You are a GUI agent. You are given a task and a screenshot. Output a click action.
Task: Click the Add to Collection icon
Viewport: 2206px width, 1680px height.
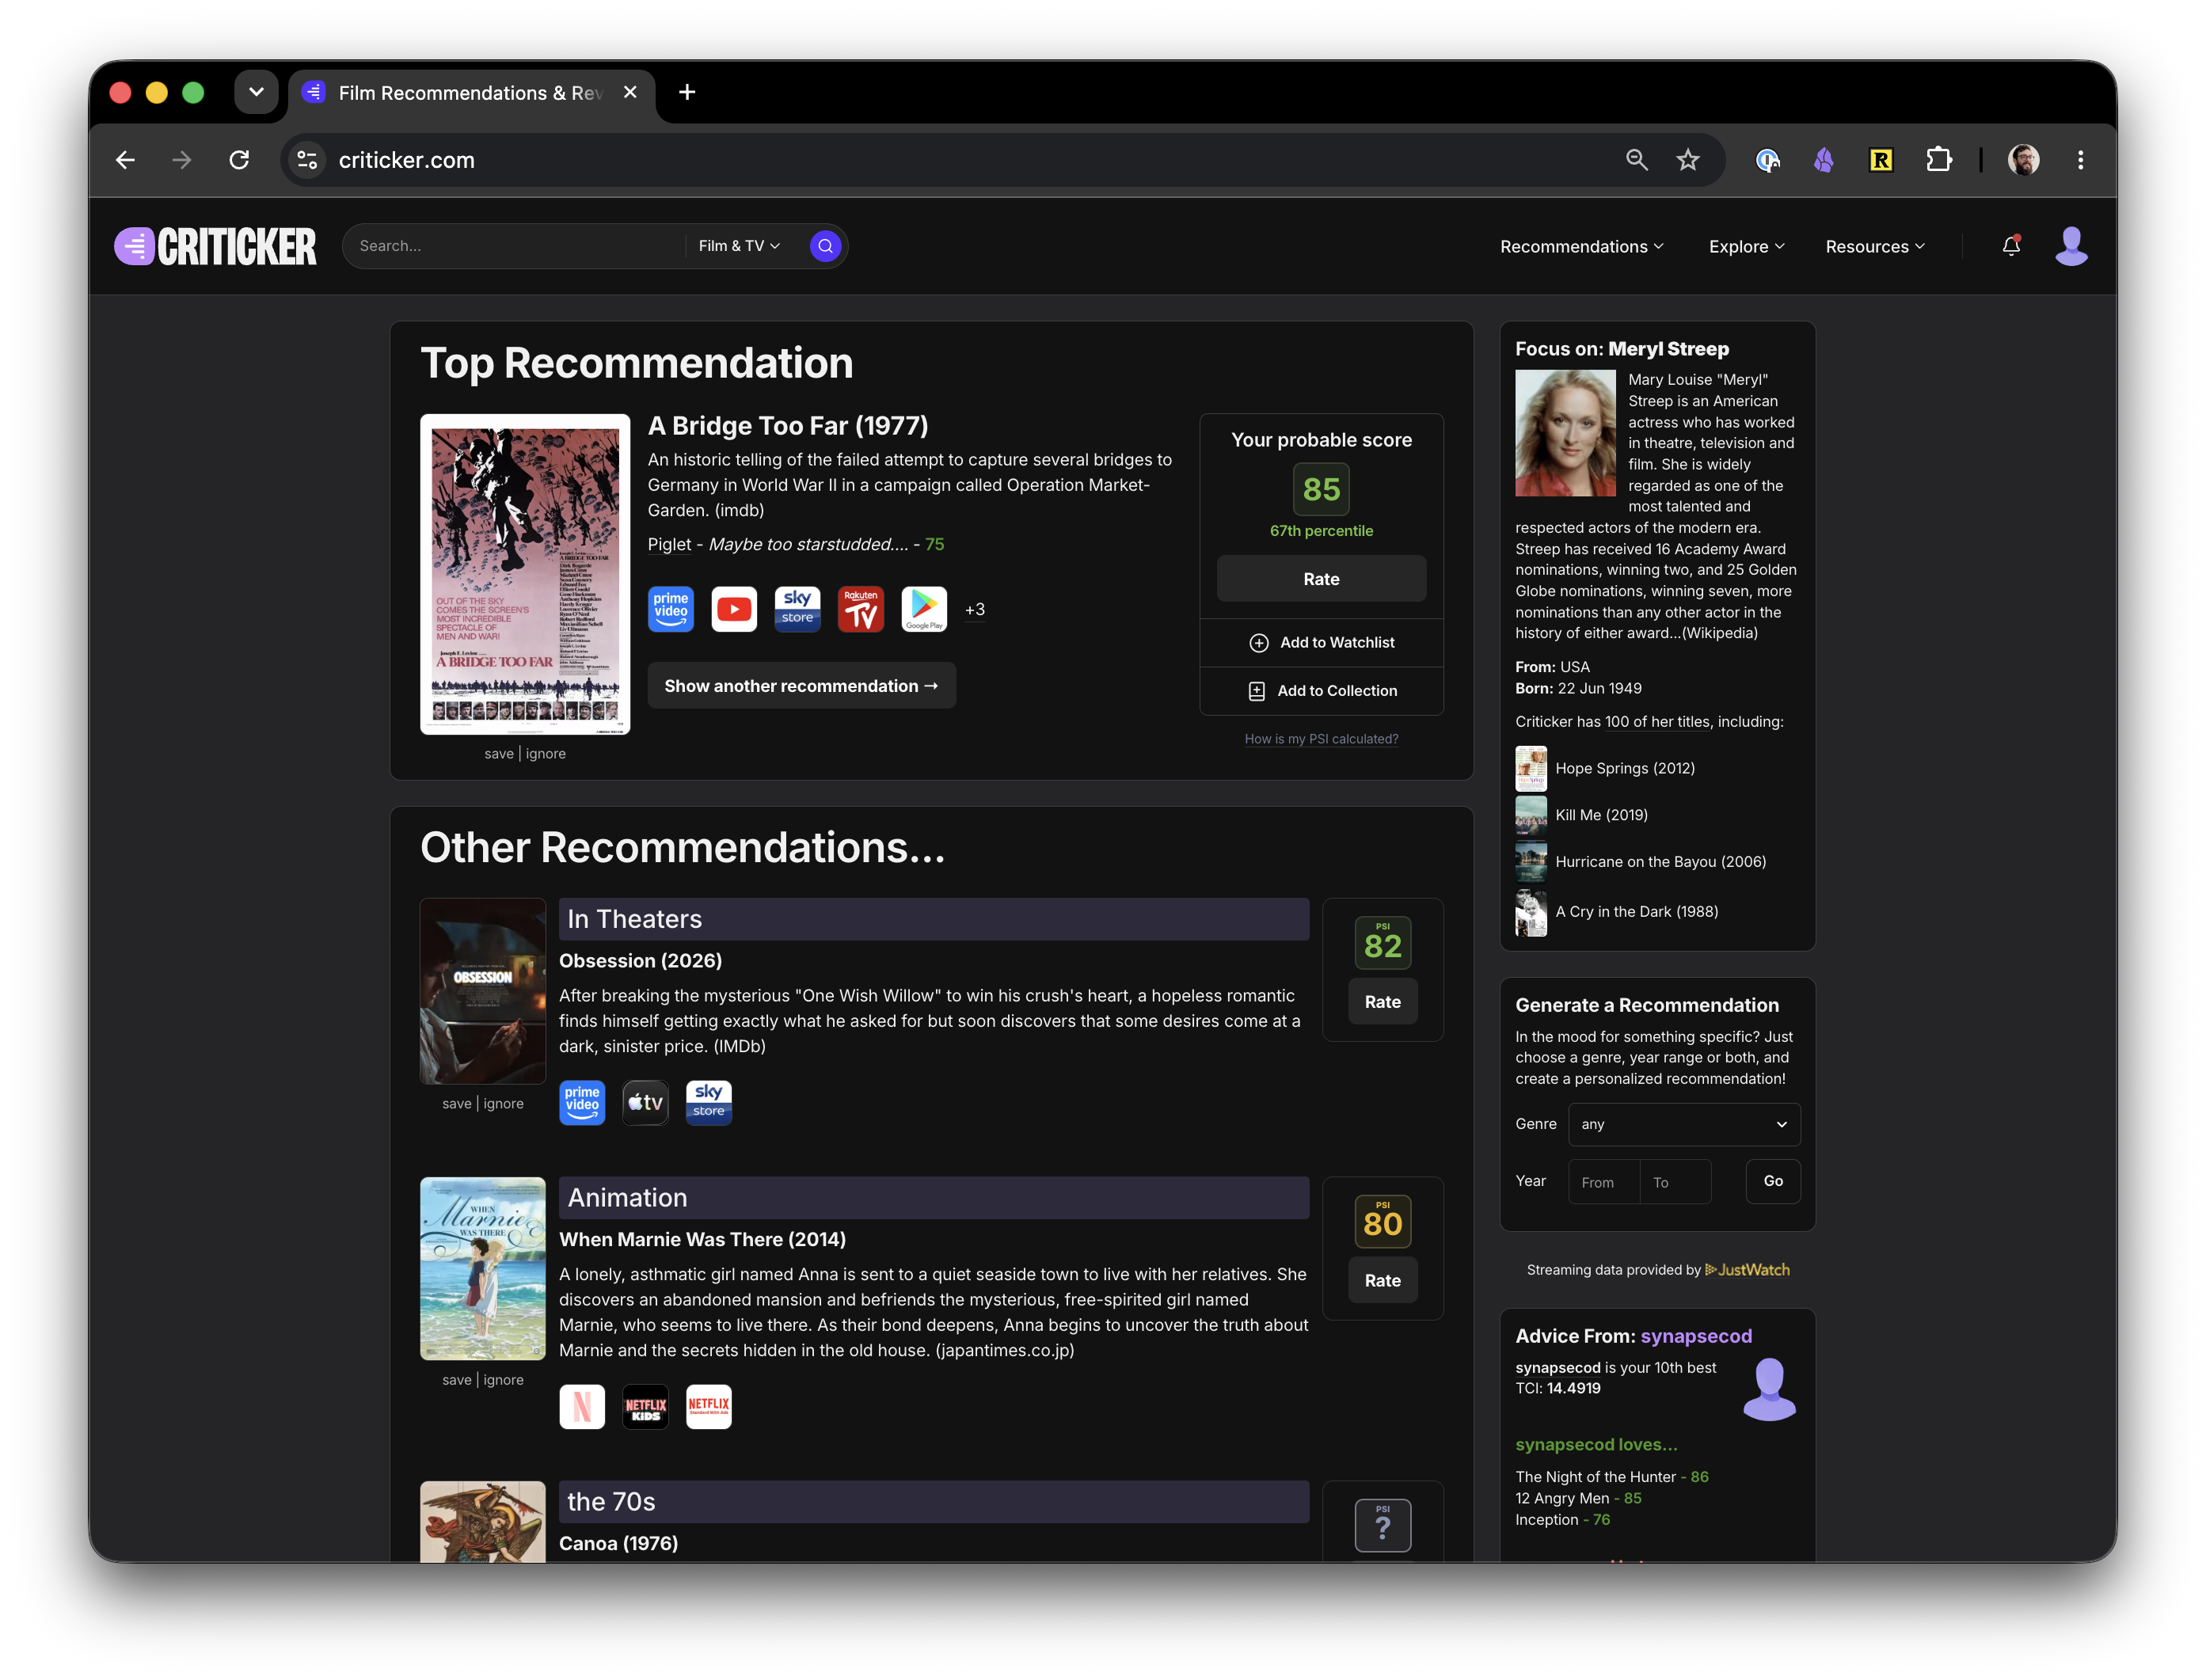pos(1257,690)
